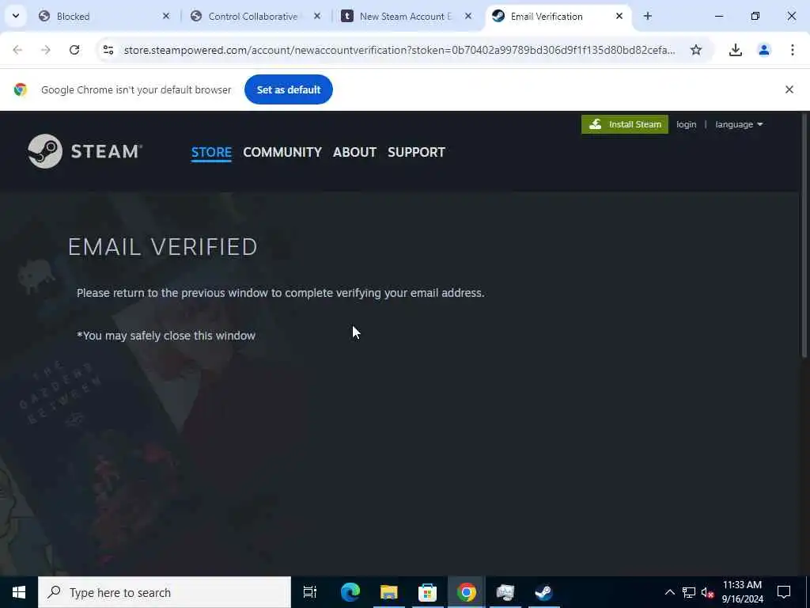The width and height of the screenshot is (810, 608).
Task: Open Task View in the taskbar
Action: click(310, 592)
